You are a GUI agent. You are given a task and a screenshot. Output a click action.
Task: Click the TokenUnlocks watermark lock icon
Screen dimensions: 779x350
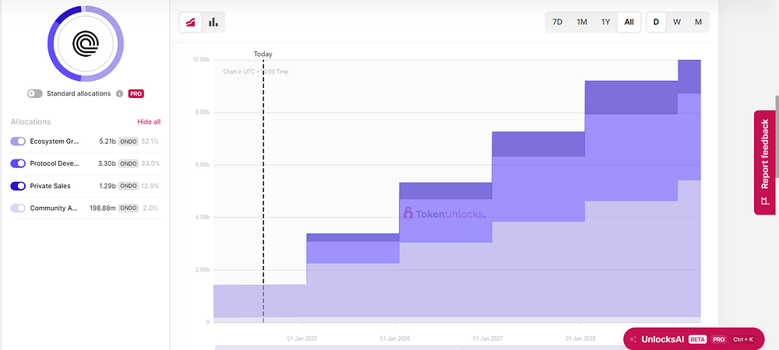[408, 213]
